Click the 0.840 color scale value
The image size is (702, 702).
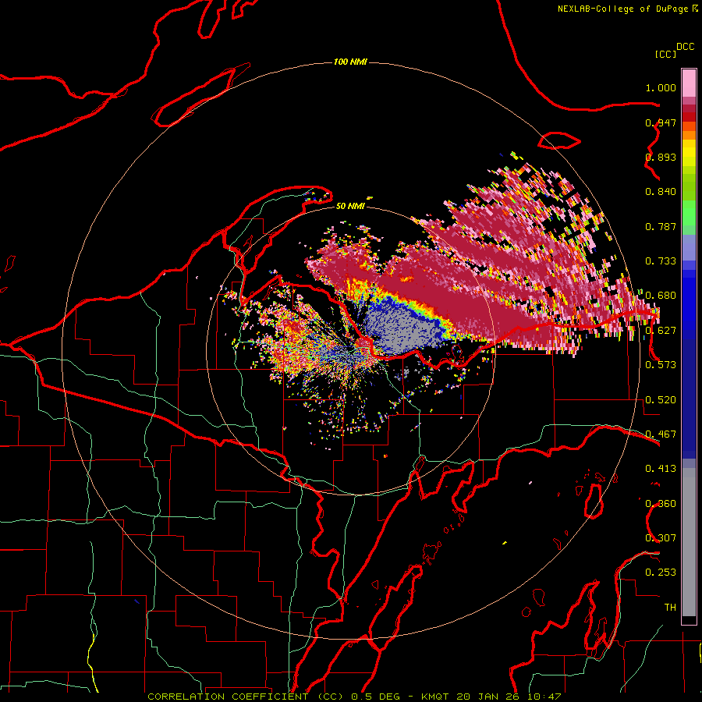pos(661,192)
